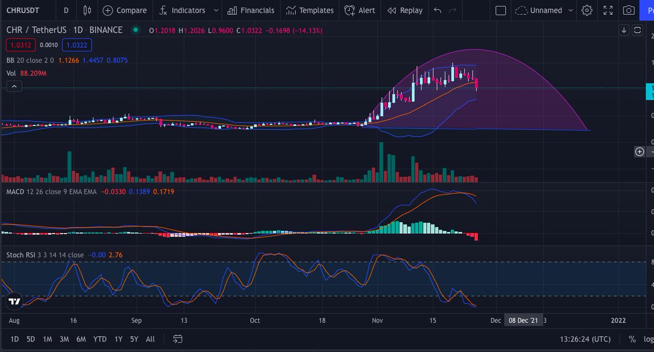Select the All time range
This screenshot has width=654, height=352.
pos(150,339)
